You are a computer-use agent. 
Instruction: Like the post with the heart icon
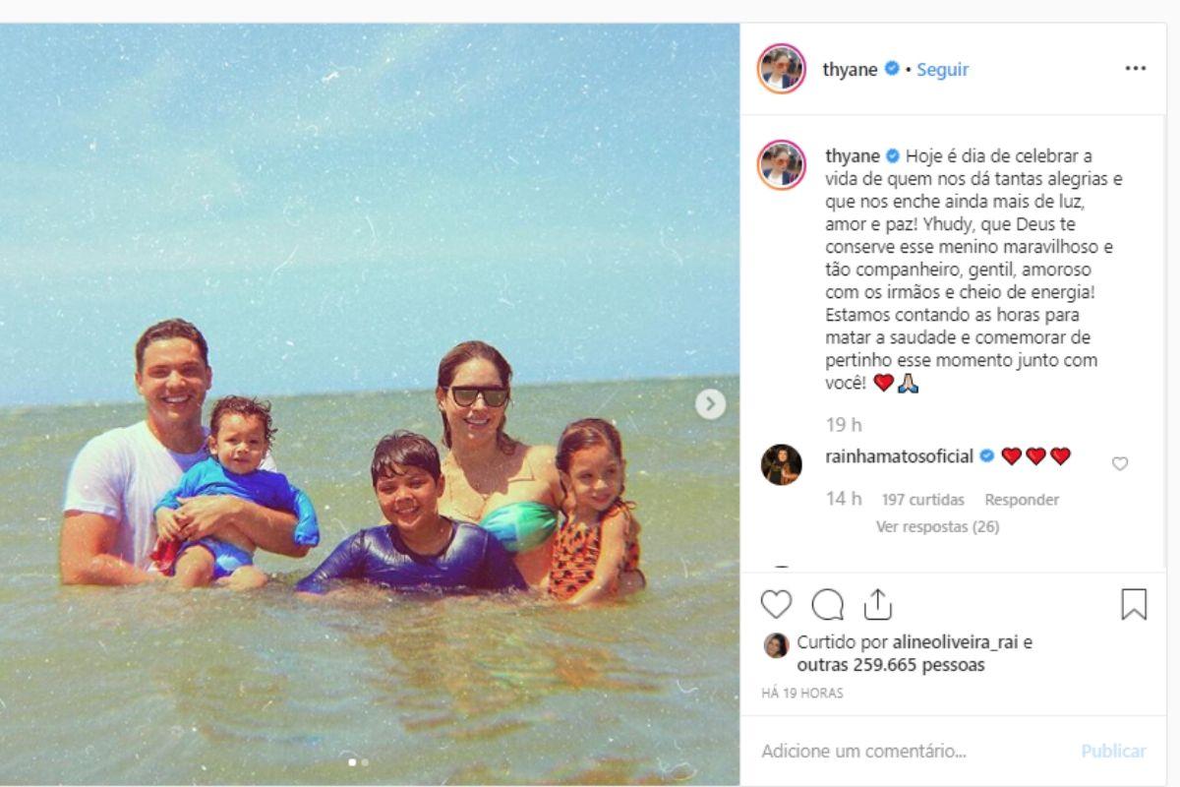coord(776,604)
